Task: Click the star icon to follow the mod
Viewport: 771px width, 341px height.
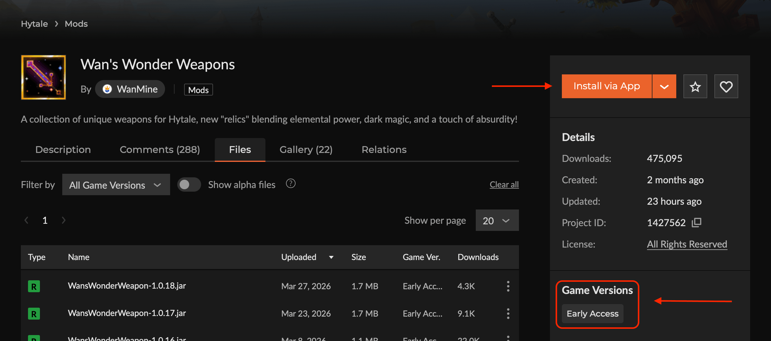Action: click(695, 86)
